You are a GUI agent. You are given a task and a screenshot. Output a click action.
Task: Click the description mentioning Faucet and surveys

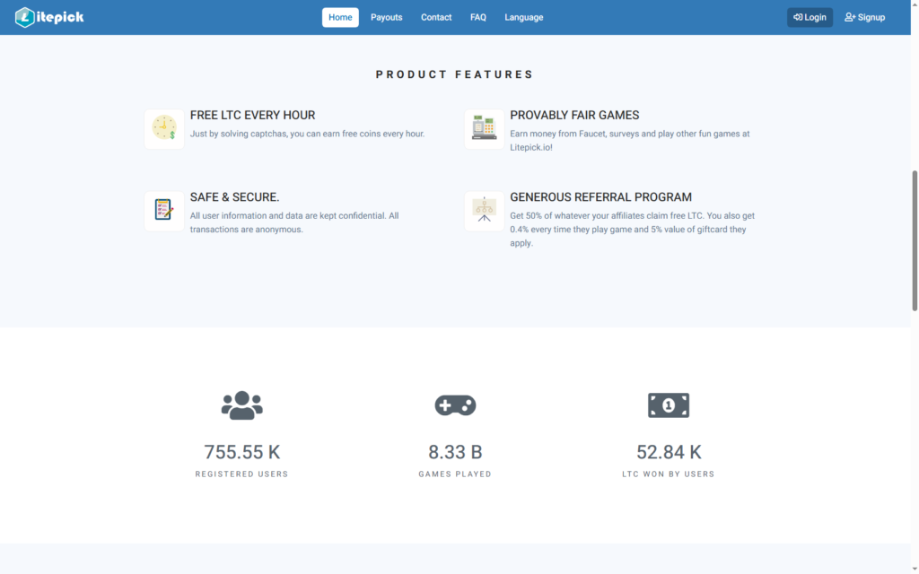630,141
